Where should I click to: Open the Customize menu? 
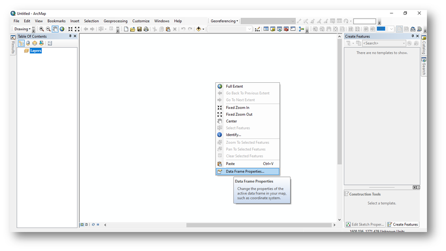pyautogui.click(x=141, y=21)
